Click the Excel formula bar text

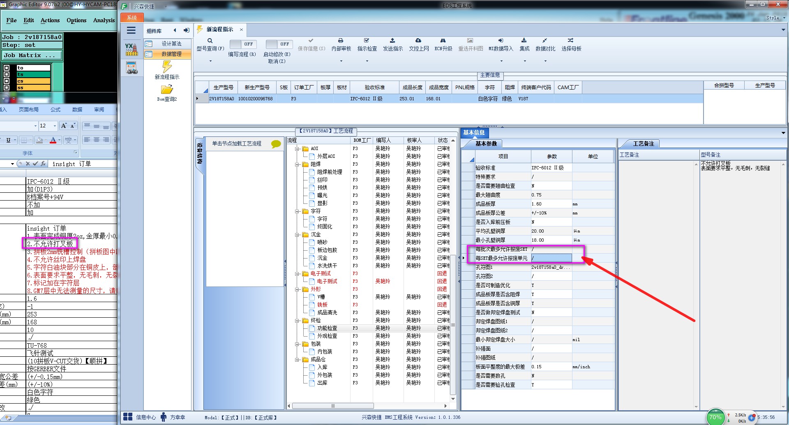click(72, 164)
